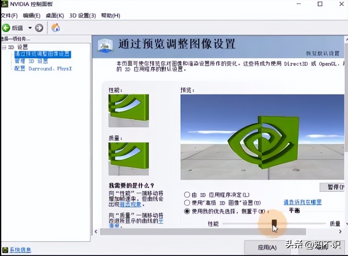The image size is (348, 256).
Task: Click the Forward navigation arrow icon
Action: click(x=39, y=28)
